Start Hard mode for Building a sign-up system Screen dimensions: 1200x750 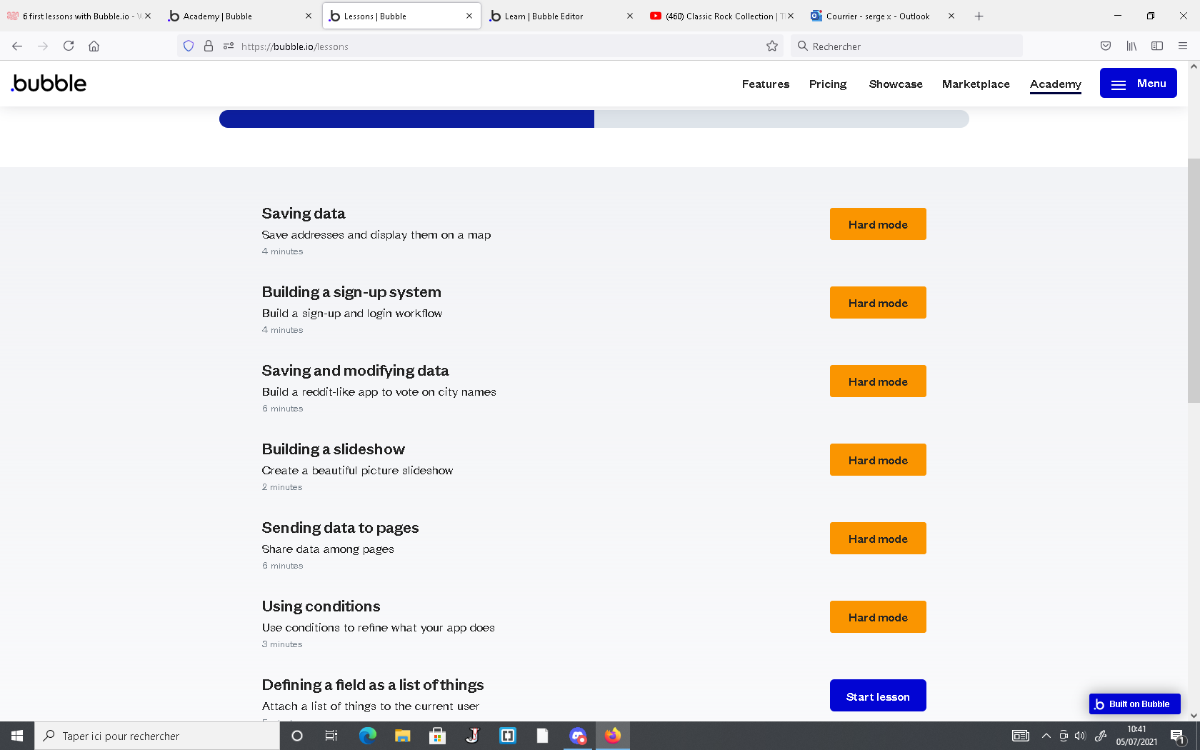(878, 303)
